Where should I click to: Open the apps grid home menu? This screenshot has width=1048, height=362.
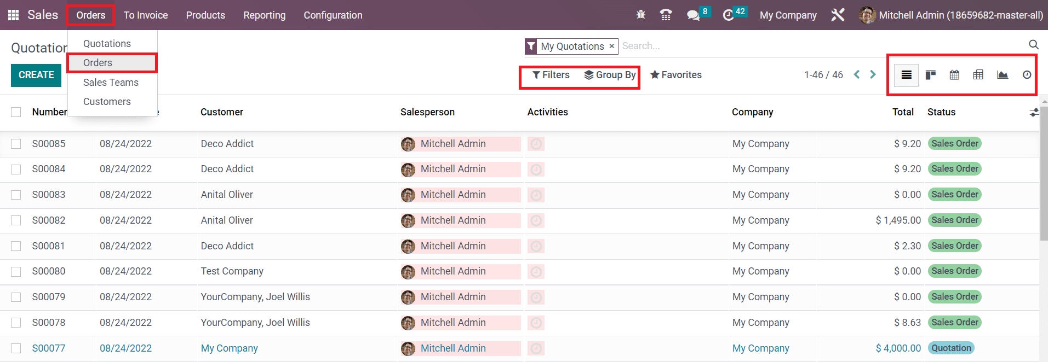(x=14, y=15)
